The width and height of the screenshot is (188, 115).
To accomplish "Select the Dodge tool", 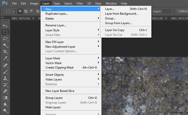I will coord(5,110).
